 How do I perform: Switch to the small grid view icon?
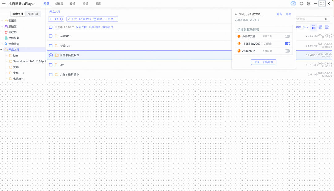point(320,27)
